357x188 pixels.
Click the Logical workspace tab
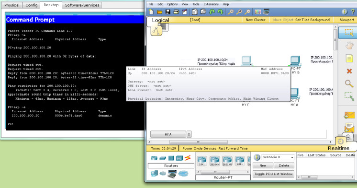160,20
